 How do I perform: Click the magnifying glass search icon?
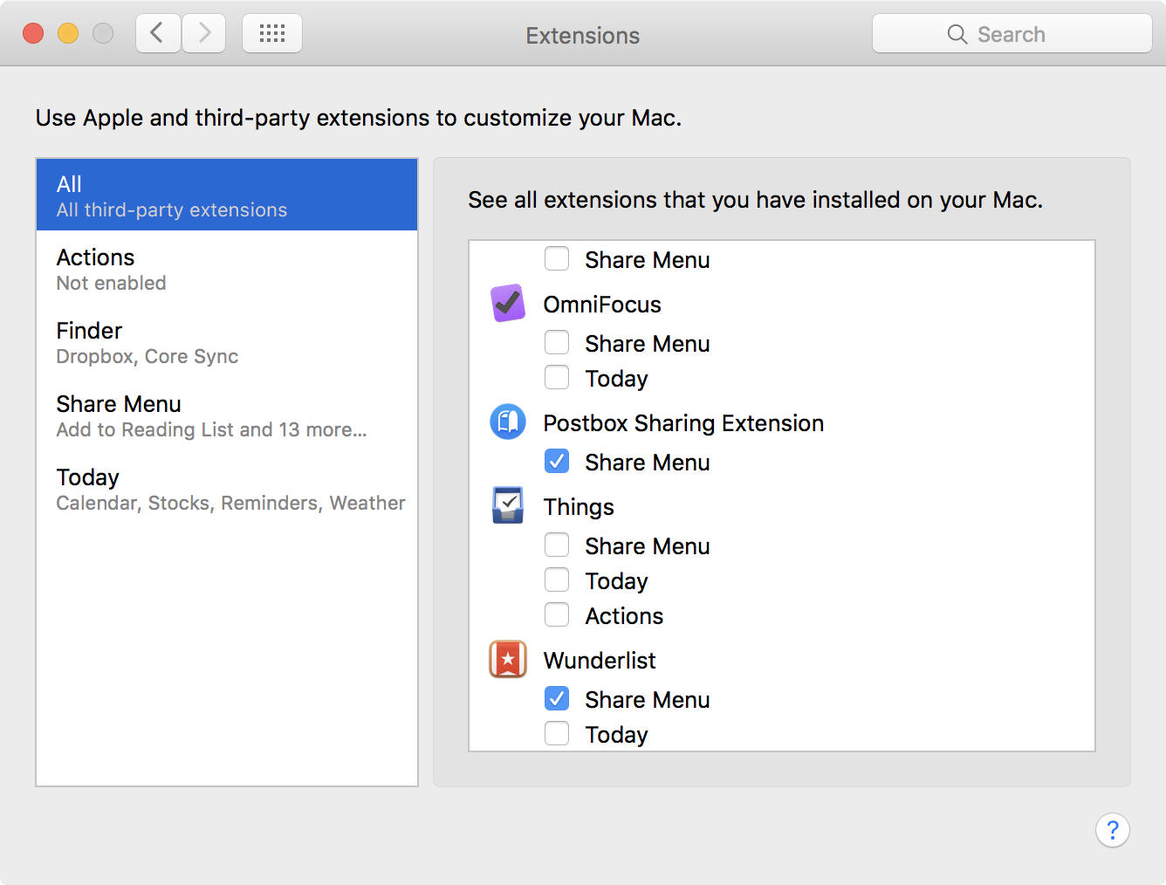click(x=957, y=34)
